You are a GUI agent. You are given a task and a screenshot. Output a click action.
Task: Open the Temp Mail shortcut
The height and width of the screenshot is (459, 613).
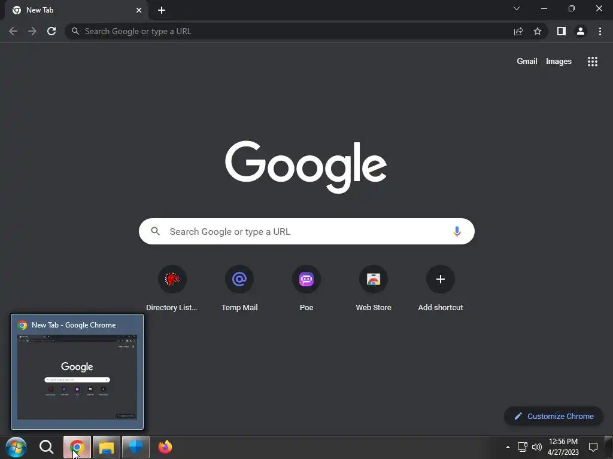(x=239, y=288)
